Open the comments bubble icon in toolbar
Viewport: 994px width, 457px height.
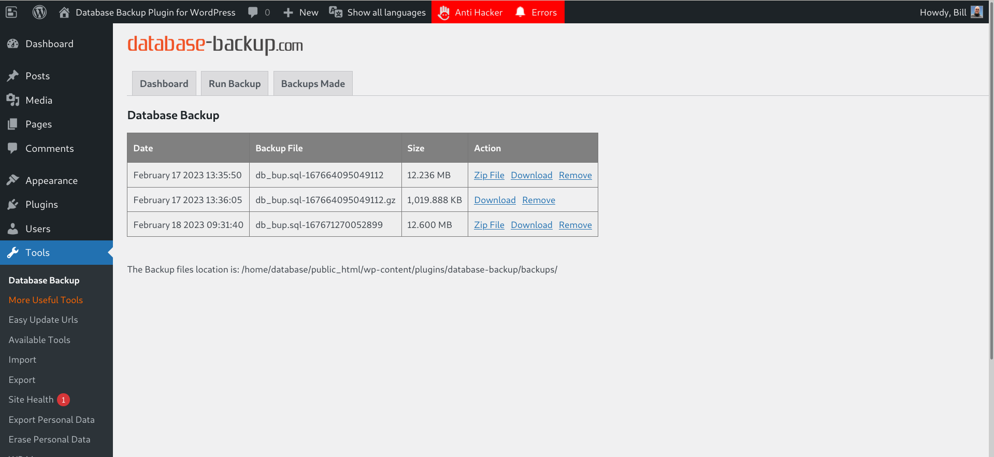pos(253,12)
